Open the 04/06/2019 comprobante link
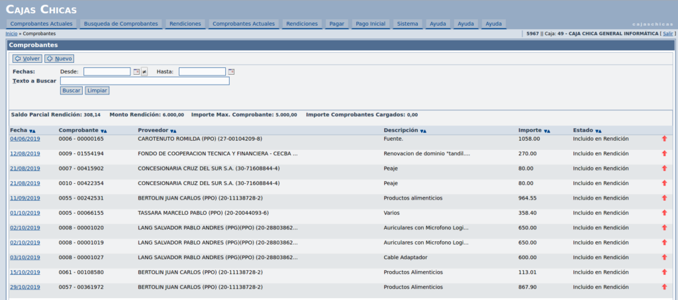Screen dimensions: 678x300 pyautogui.click(x=25, y=139)
